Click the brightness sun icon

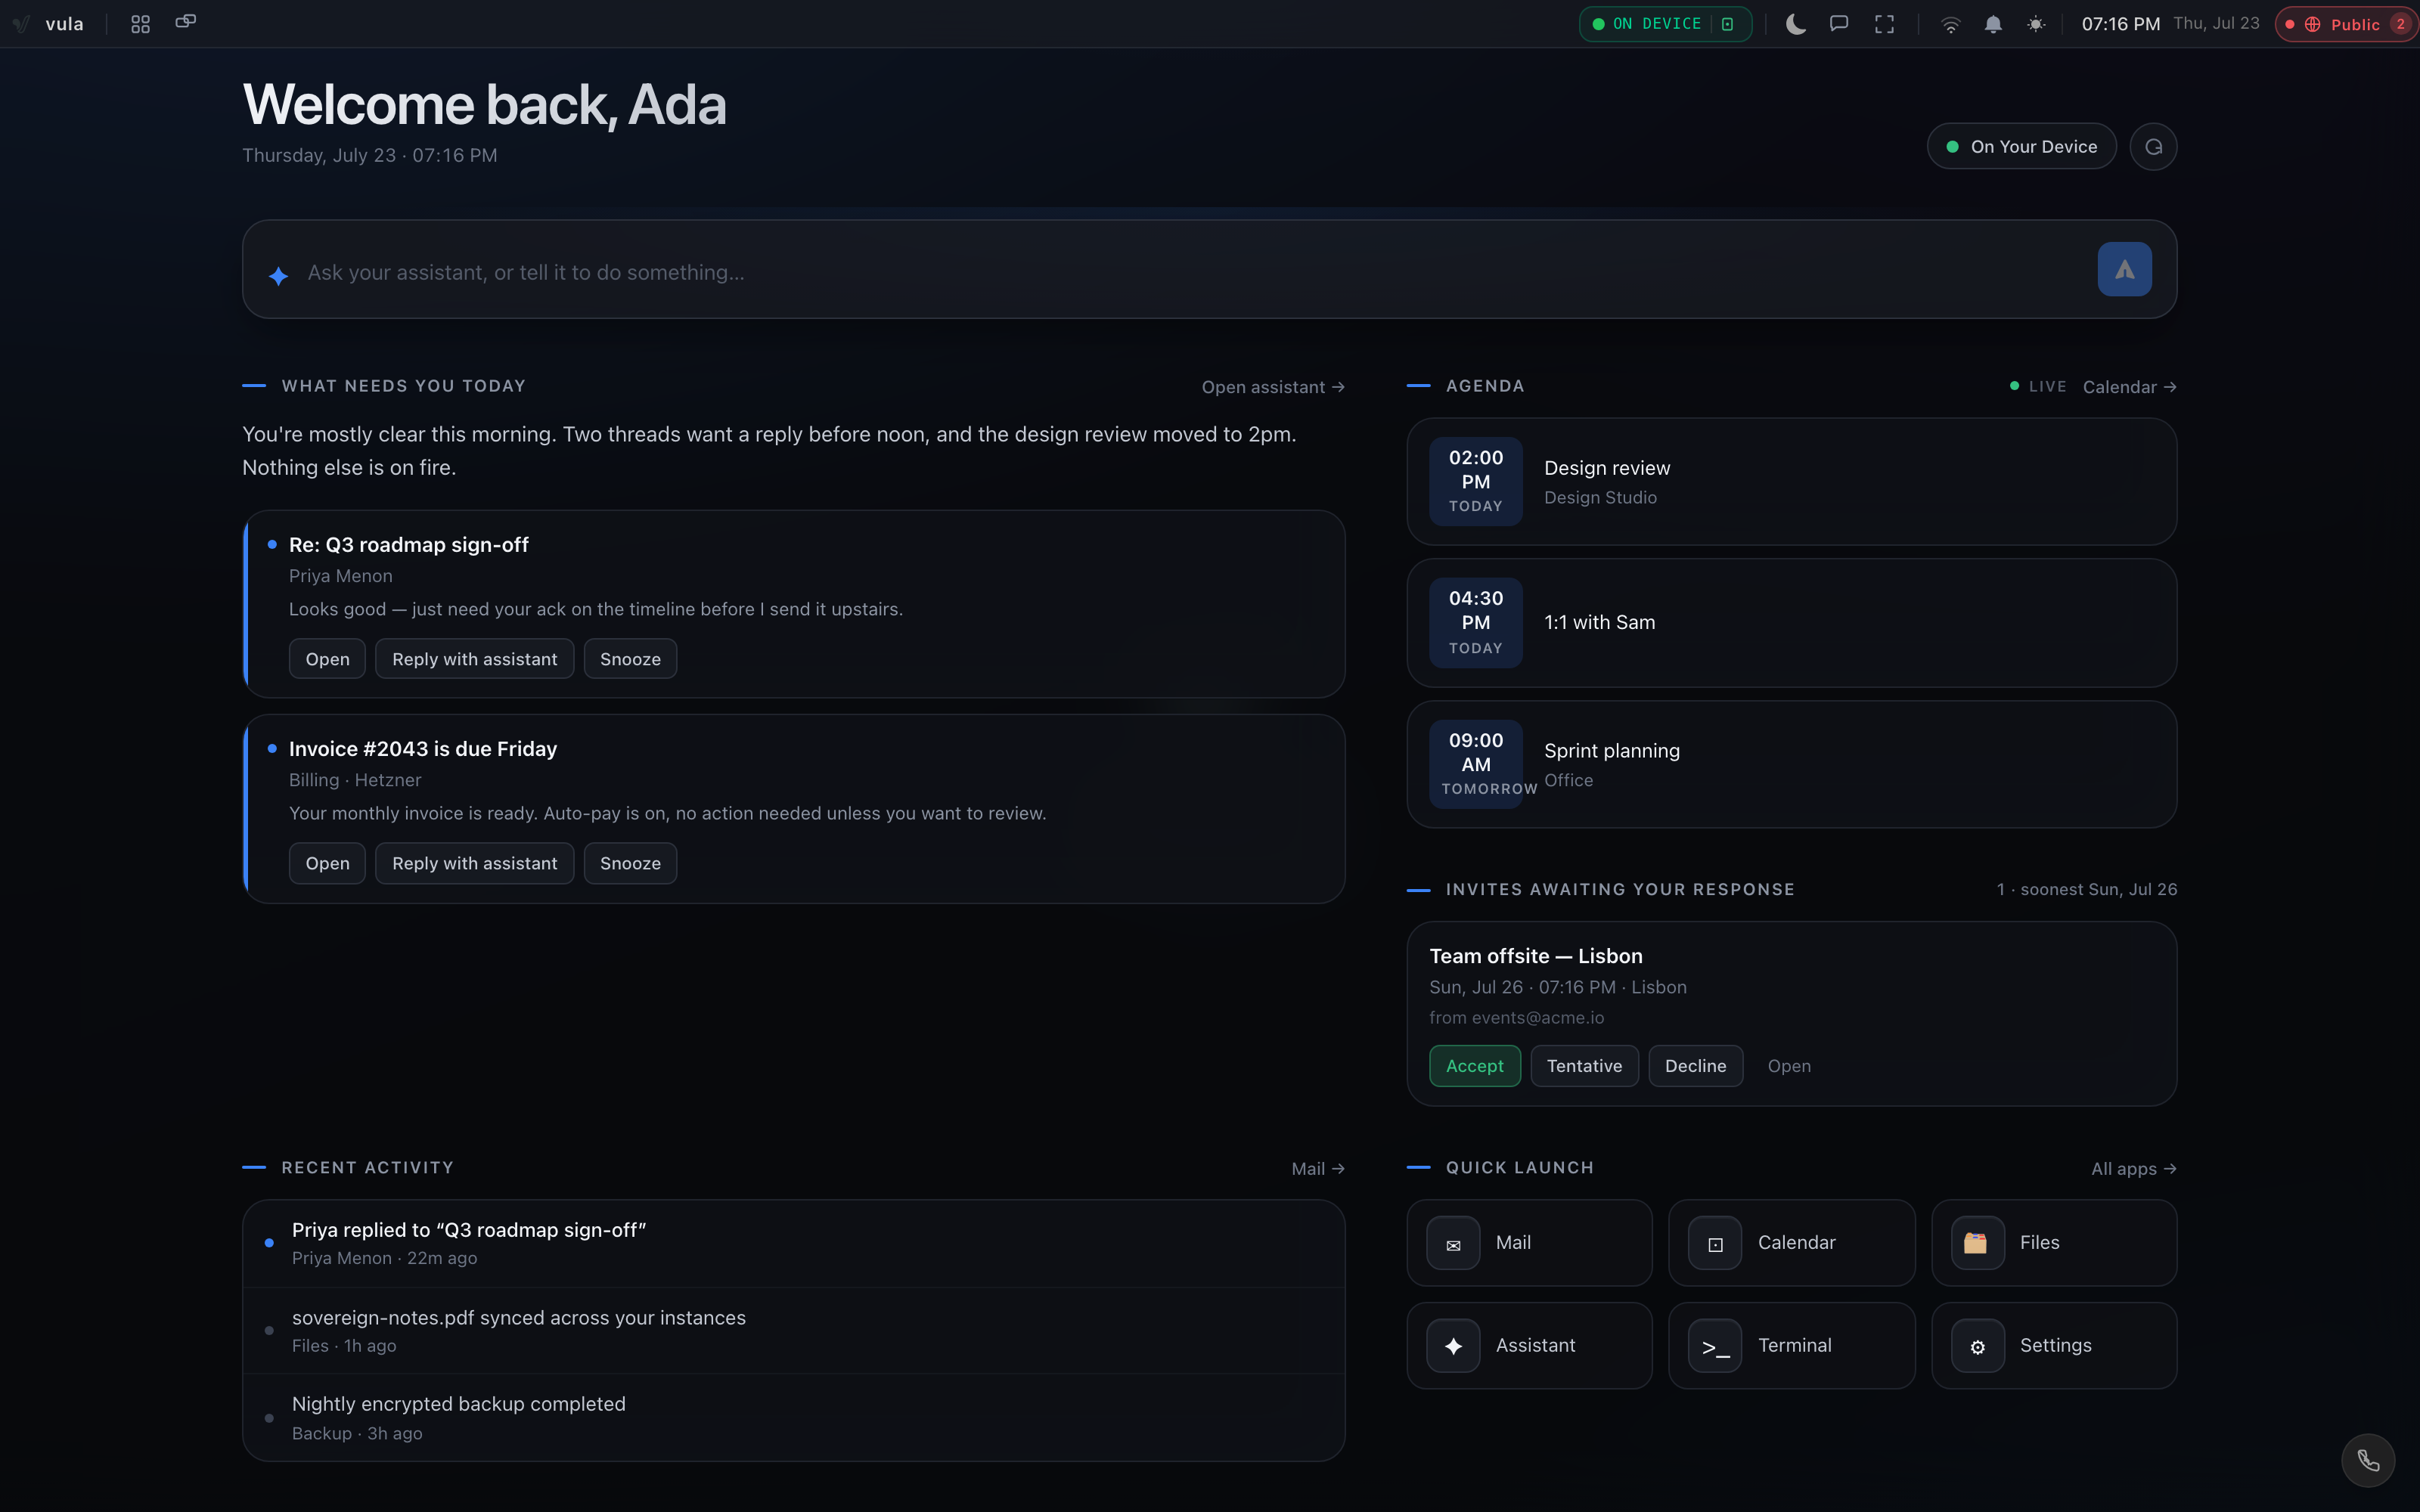coord(2036,24)
